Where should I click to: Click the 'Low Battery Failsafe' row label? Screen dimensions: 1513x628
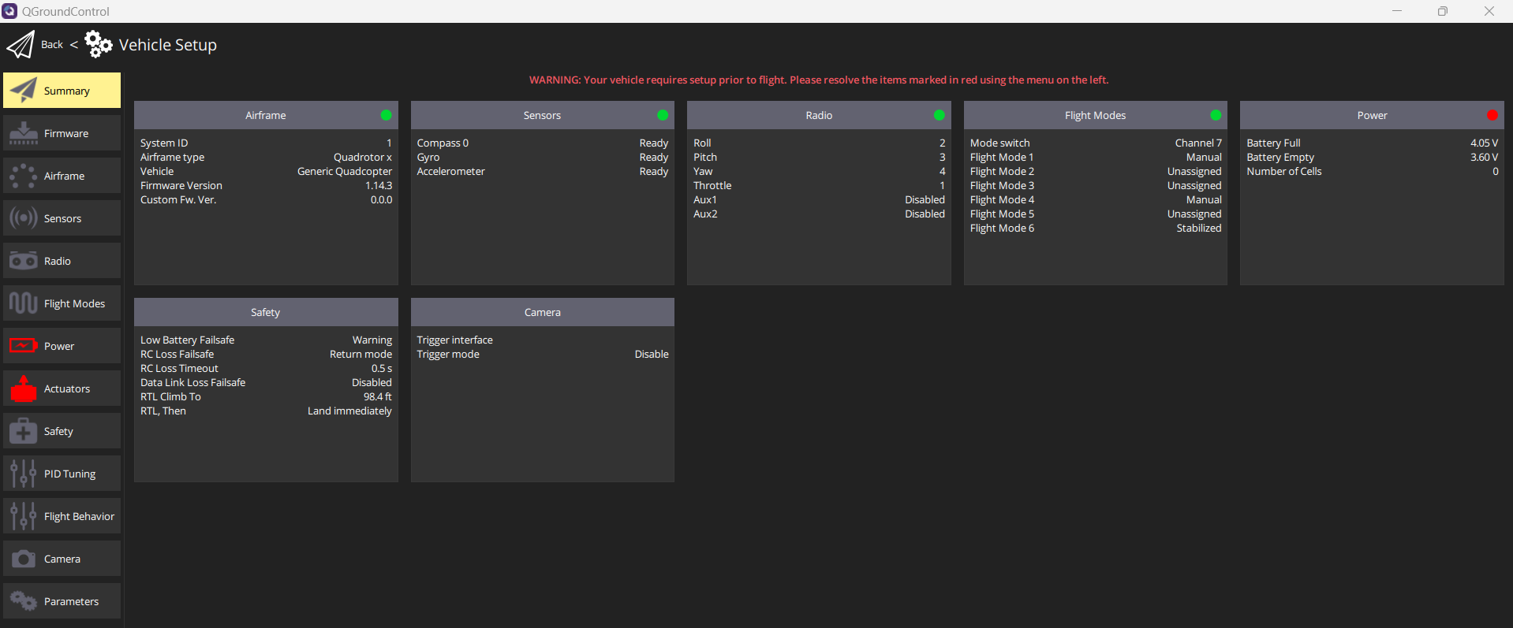click(x=188, y=340)
